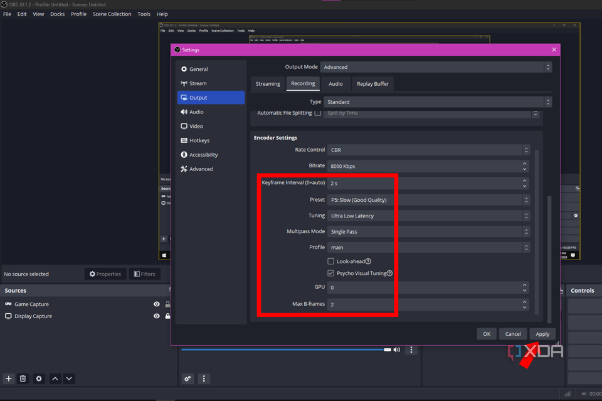Screen dimensions: 602x401
Task: Toggle lock on Game Capture source
Action: click(x=167, y=304)
